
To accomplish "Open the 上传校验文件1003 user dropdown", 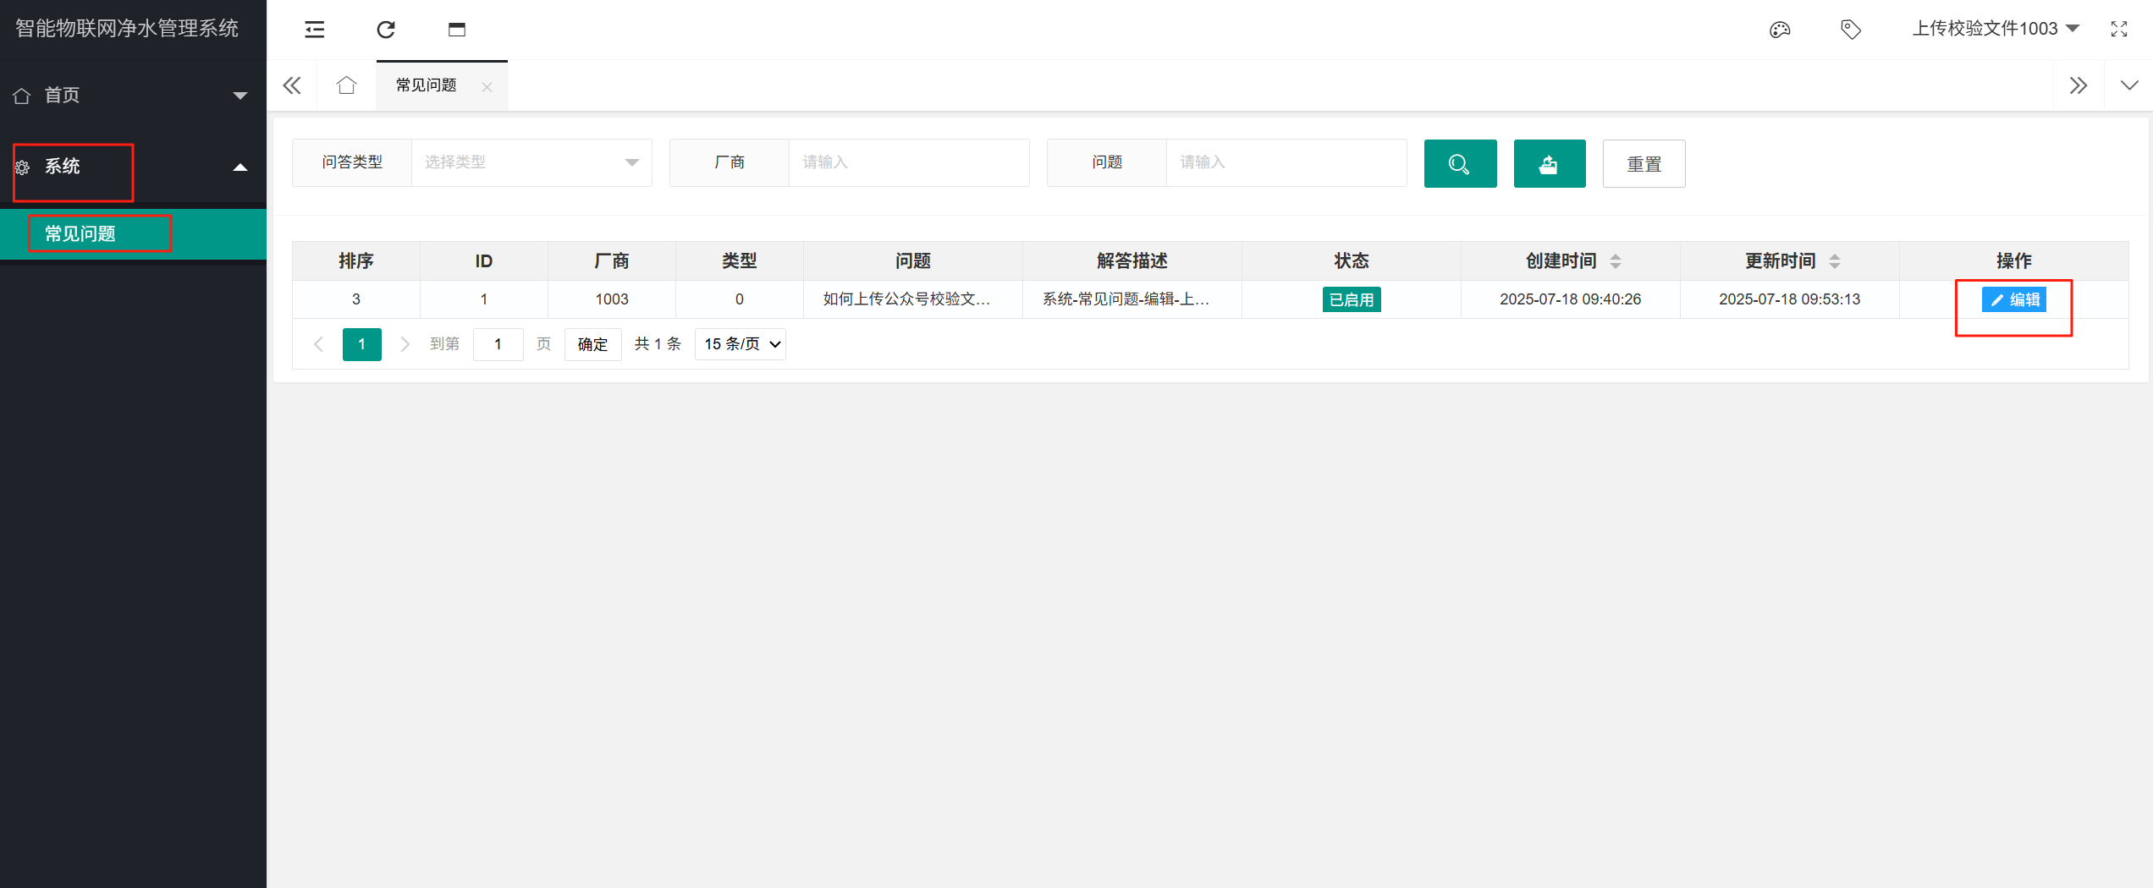I will click(1996, 29).
